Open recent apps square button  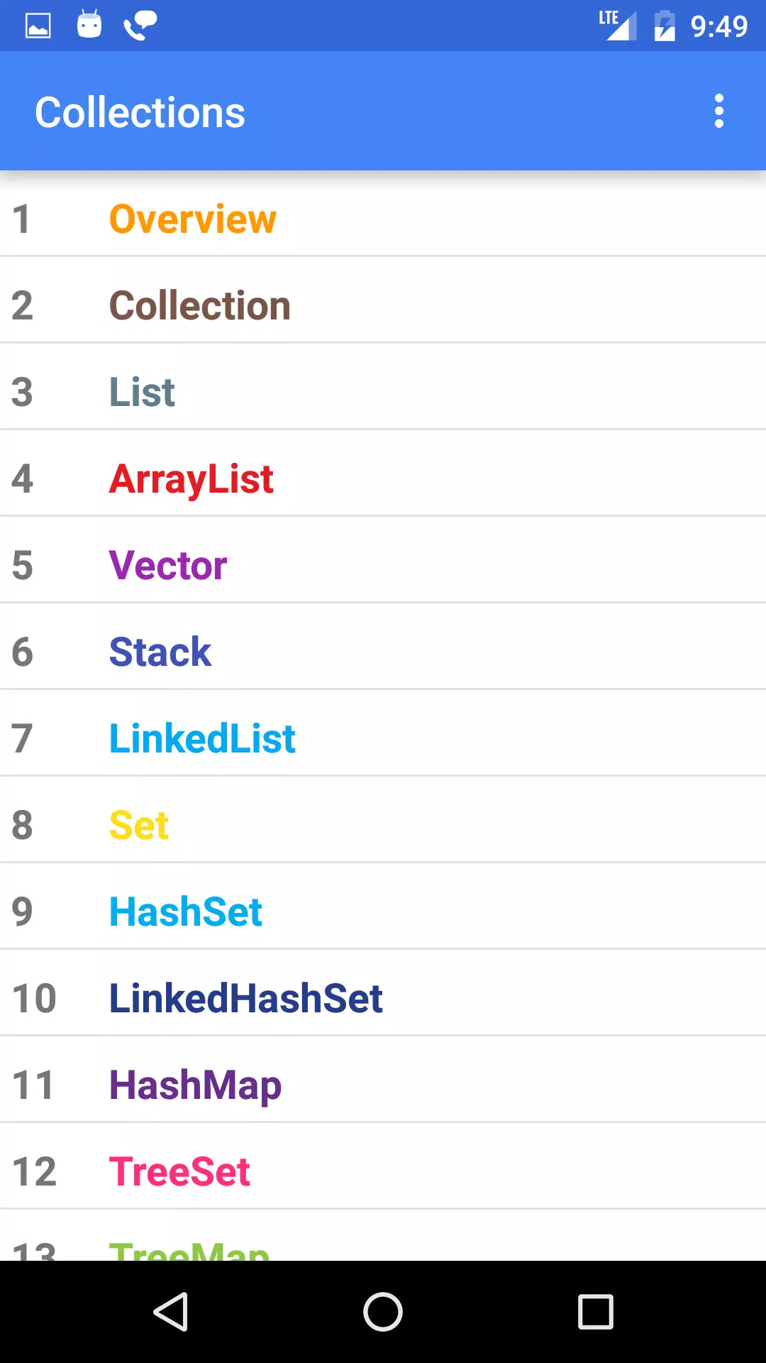click(596, 1311)
